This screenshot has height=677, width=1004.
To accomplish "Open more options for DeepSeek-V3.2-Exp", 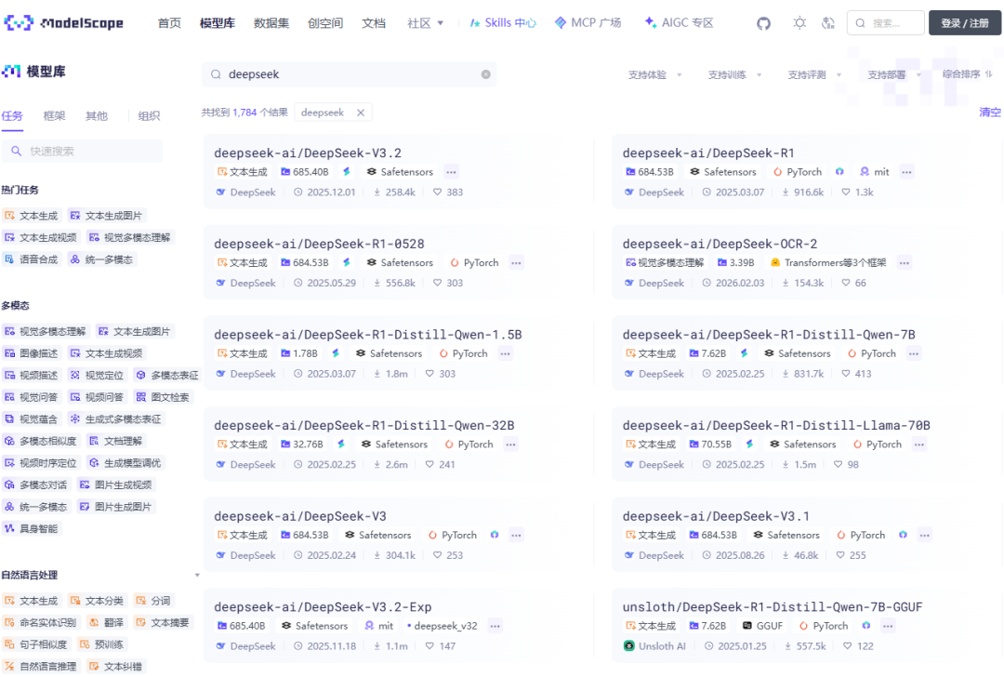I will point(495,626).
